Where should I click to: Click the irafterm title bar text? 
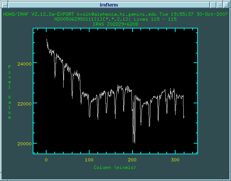point(109,5)
